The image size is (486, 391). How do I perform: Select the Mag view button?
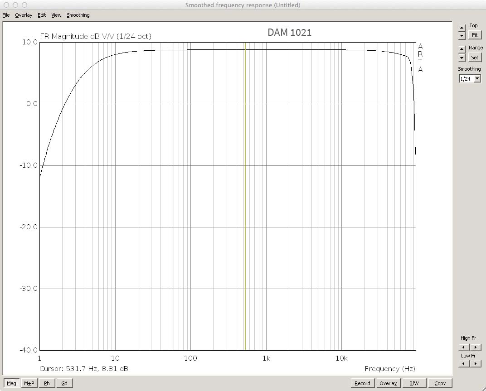click(x=11, y=383)
